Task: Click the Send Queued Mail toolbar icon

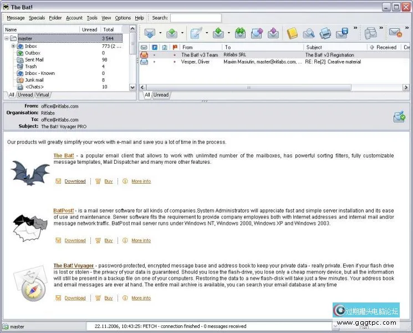Action: [x=172, y=33]
